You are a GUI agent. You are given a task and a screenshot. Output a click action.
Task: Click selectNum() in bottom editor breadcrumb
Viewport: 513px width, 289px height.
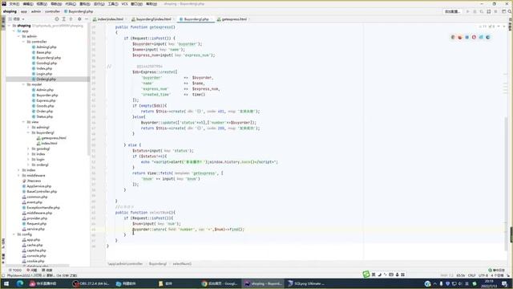[x=182, y=264]
